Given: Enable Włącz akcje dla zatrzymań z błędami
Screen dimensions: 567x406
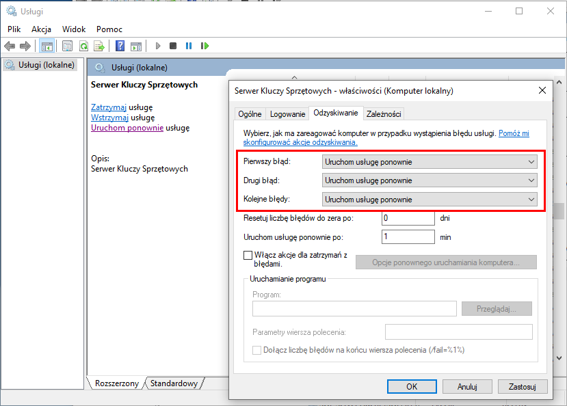Looking at the screenshot, I should click(x=248, y=256).
